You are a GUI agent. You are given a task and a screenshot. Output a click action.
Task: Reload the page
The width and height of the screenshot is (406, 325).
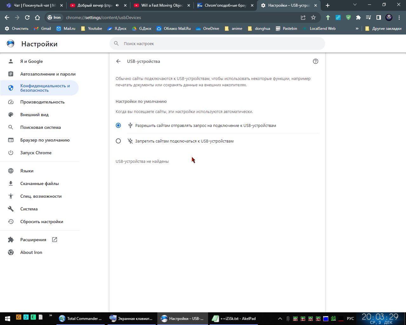point(27,17)
